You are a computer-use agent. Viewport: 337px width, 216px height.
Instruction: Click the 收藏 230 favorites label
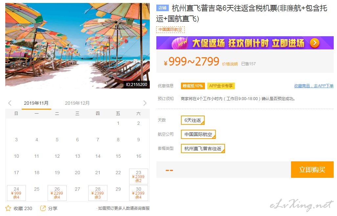tap(23, 208)
